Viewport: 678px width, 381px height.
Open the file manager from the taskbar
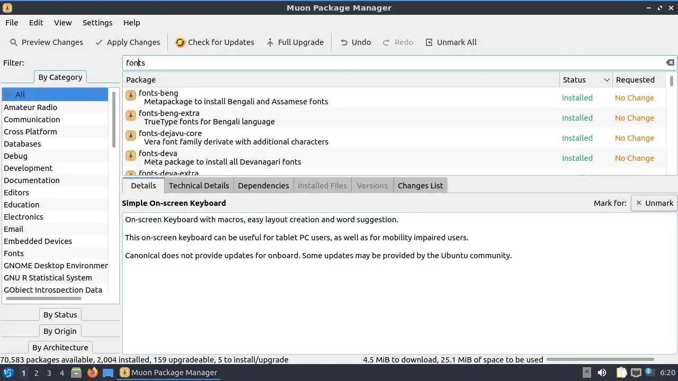(x=76, y=373)
